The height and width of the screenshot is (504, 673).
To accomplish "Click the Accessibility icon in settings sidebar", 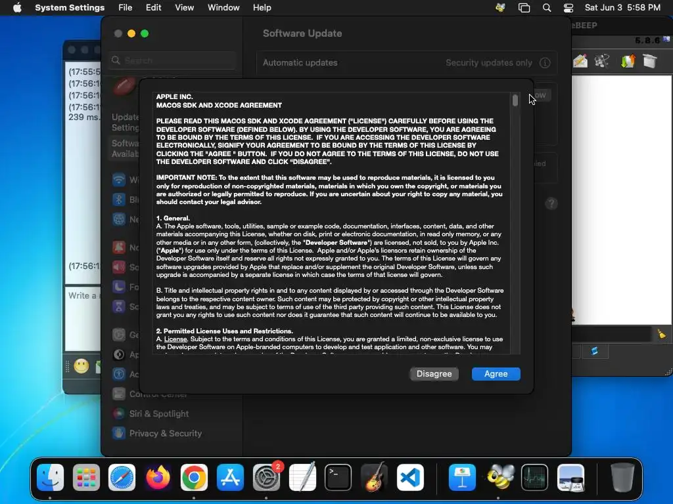I will point(119,374).
